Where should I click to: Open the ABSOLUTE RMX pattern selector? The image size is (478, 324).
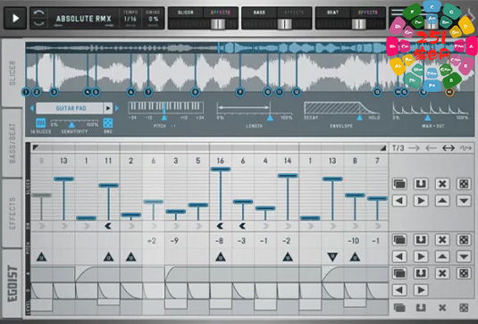click(83, 19)
